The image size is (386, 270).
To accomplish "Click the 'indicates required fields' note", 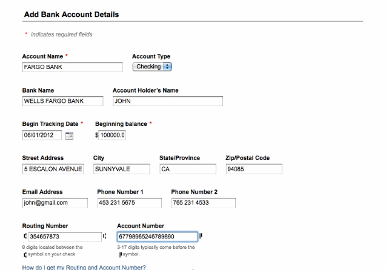I will point(62,35).
